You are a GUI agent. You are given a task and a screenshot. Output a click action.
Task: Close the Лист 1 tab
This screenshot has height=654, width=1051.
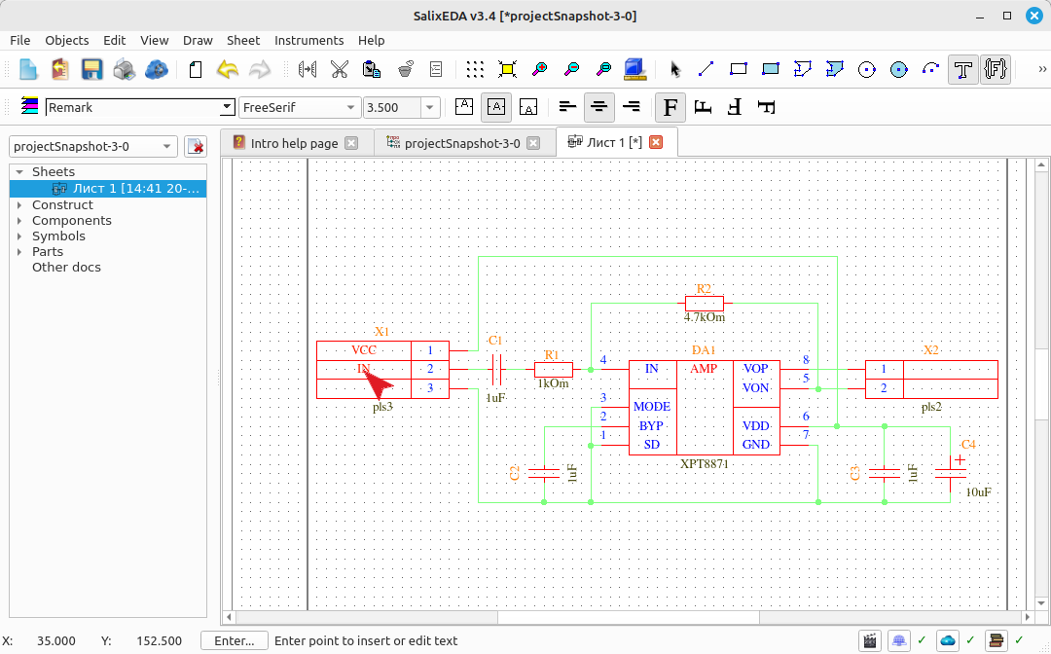[x=656, y=142]
